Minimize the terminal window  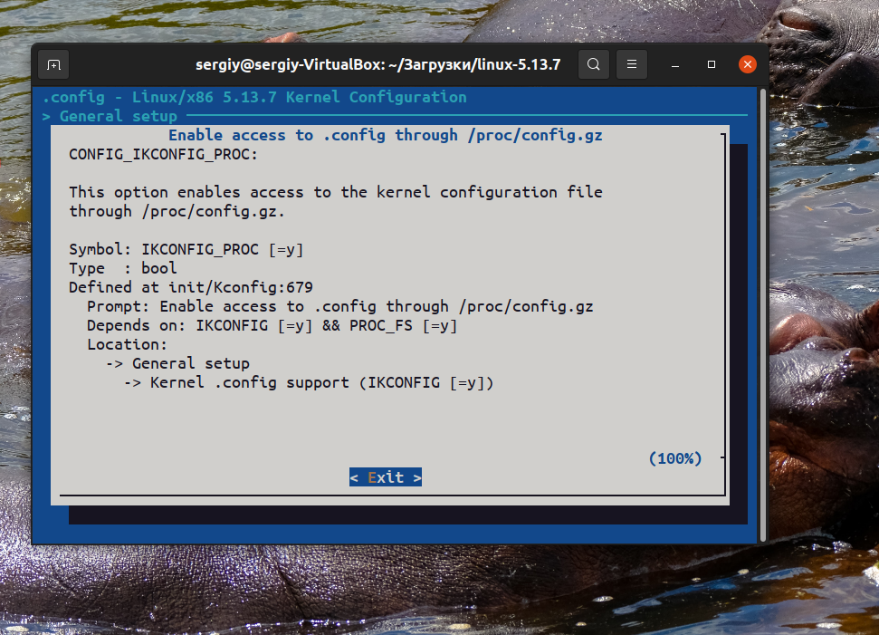(675, 64)
